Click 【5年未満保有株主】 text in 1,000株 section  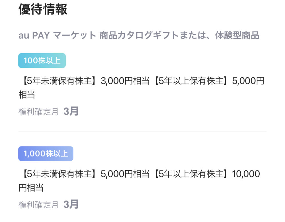point(60,174)
